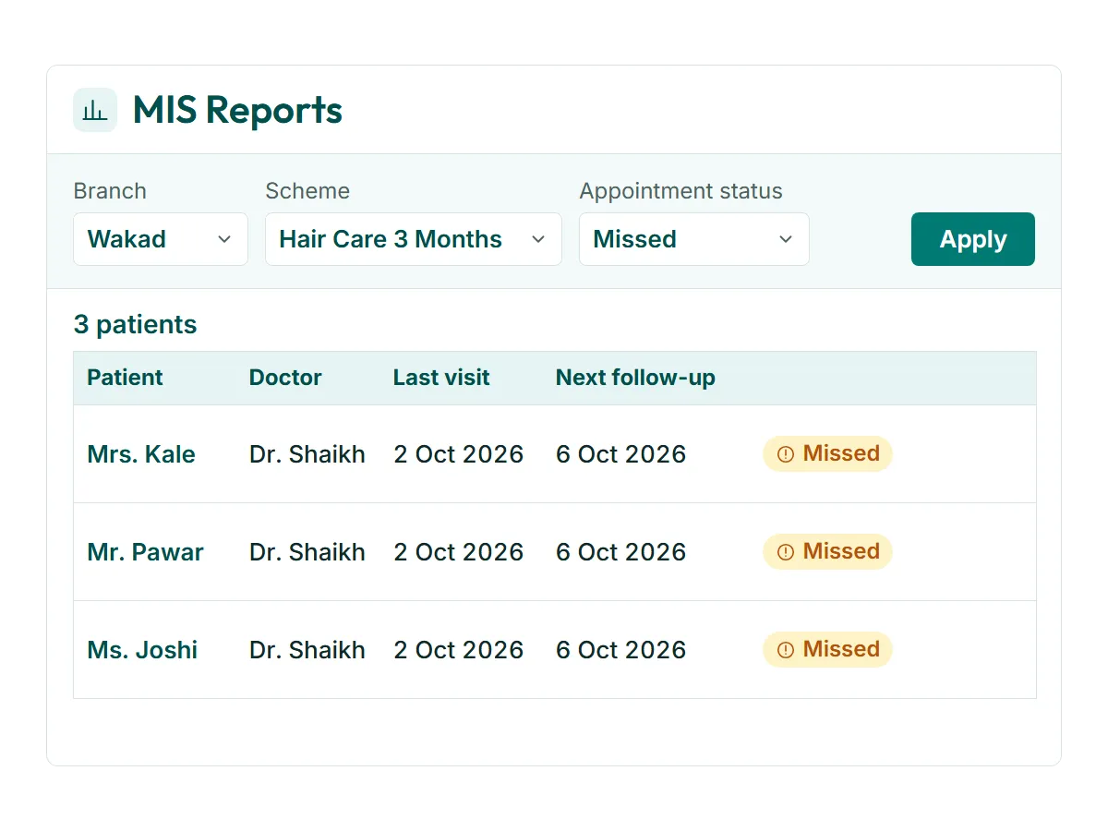The height and width of the screenshot is (831, 1108).
Task: Click the Scheme filter label
Action: tap(307, 191)
